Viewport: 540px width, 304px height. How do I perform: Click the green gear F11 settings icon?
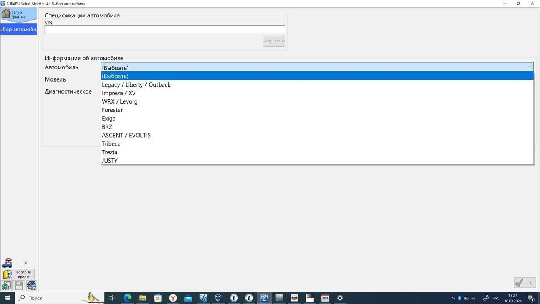pos(6,286)
